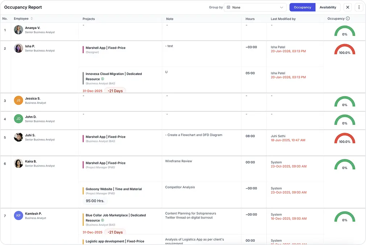The image size is (366, 245).
Task: Open the Group by None dropdown
Action: [255, 7]
